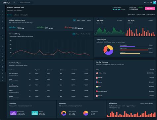Select Today filter in Website Audience Metric

78,20
